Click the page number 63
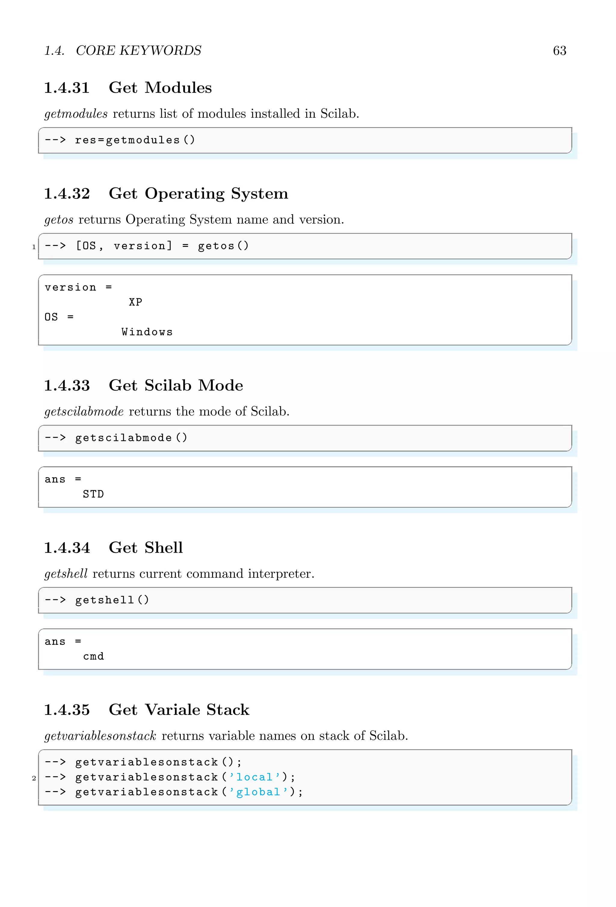 coord(559,51)
